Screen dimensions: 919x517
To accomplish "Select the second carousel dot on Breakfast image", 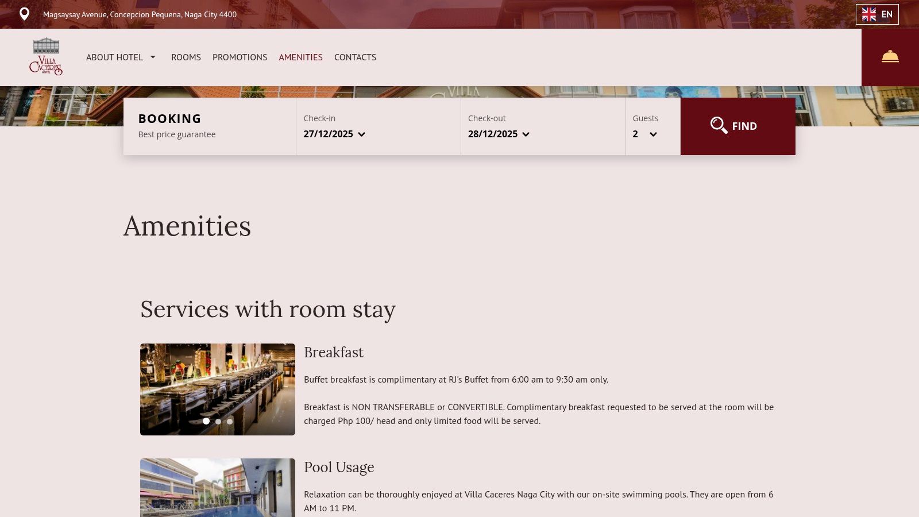I will tap(218, 421).
